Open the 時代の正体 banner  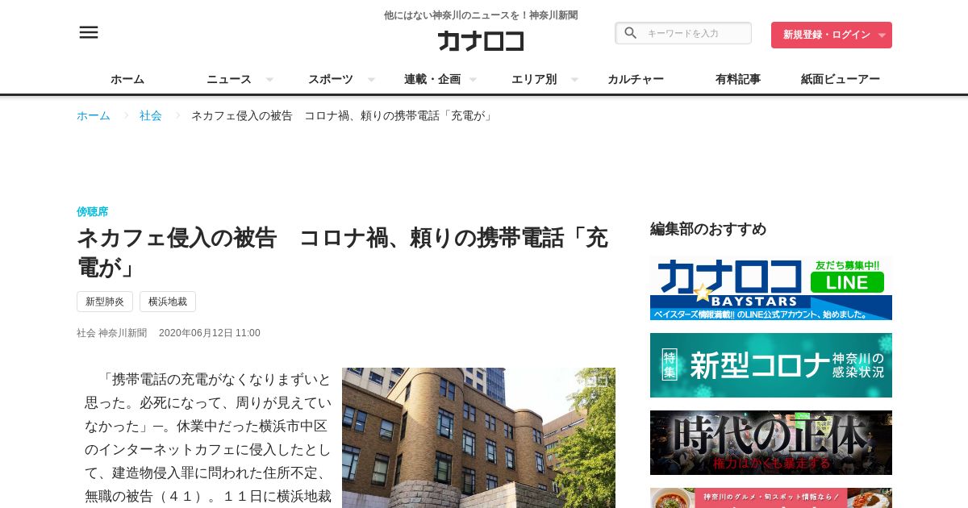[771, 443]
